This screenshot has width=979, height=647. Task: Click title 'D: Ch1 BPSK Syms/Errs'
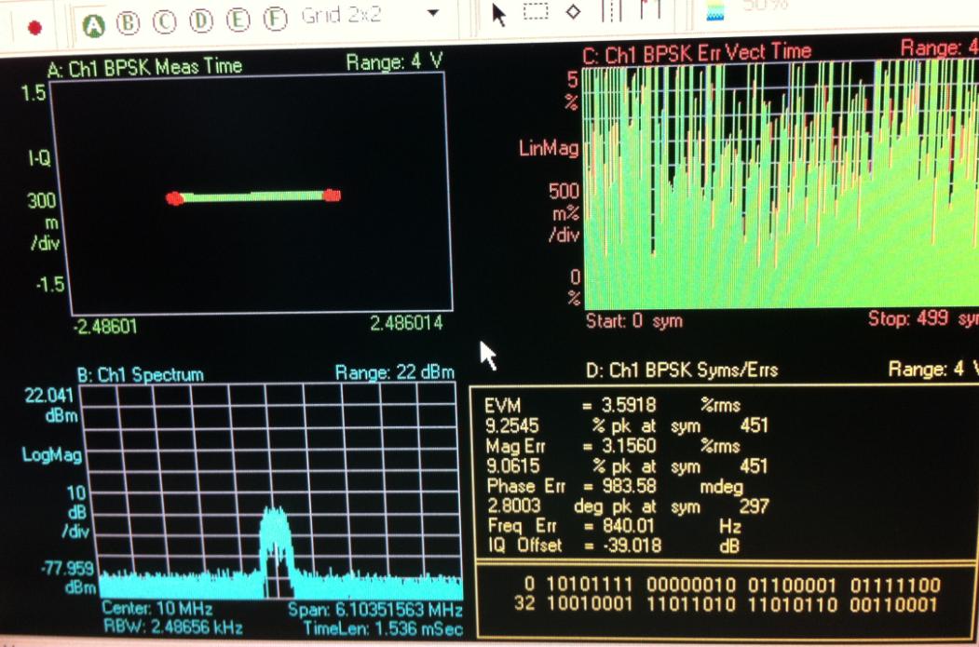tap(682, 370)
